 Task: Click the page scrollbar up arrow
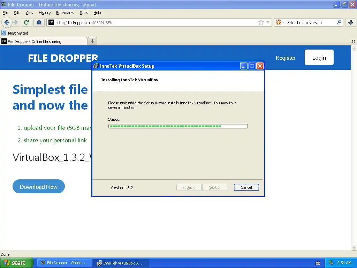[x=354, y=48]
